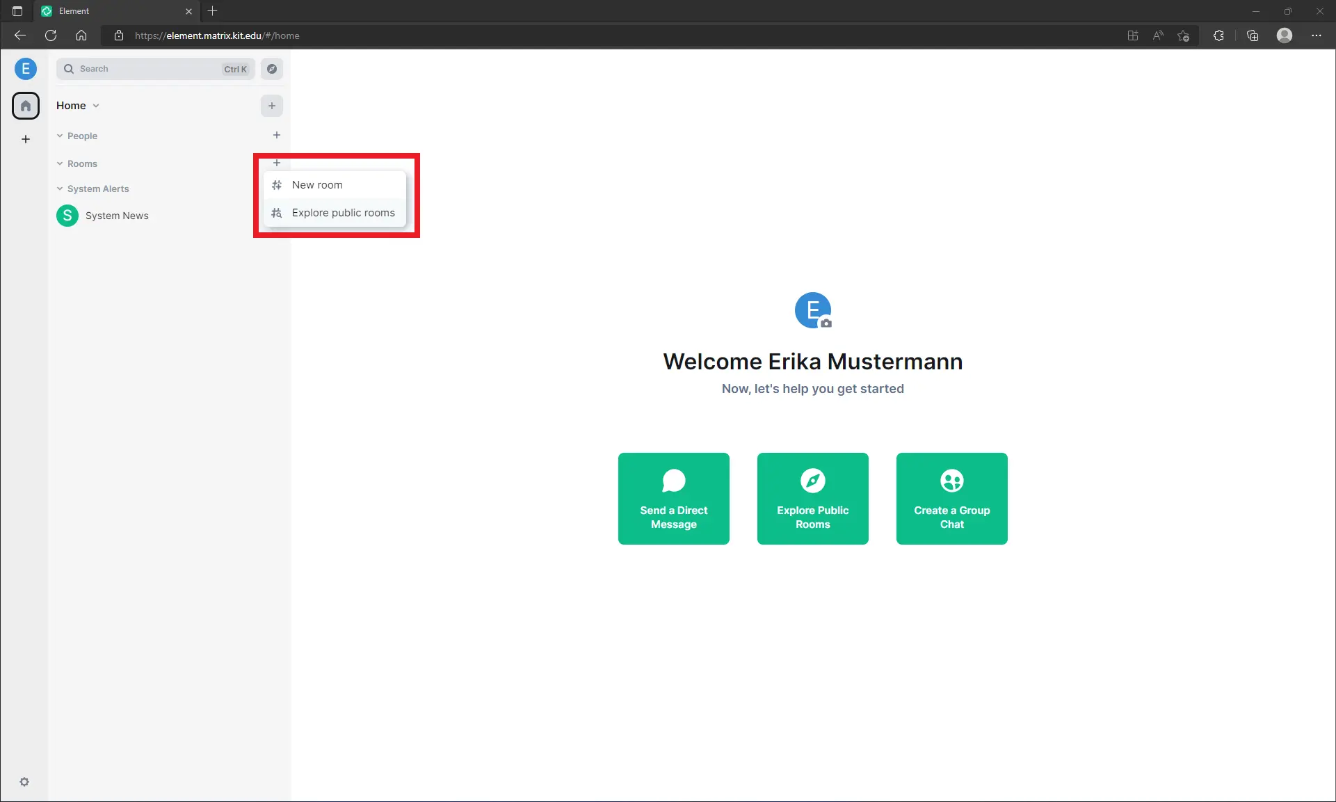The image size is (1336, 802).
Task: Open Quick settings gear at bottom left
Action: point(24,782)
